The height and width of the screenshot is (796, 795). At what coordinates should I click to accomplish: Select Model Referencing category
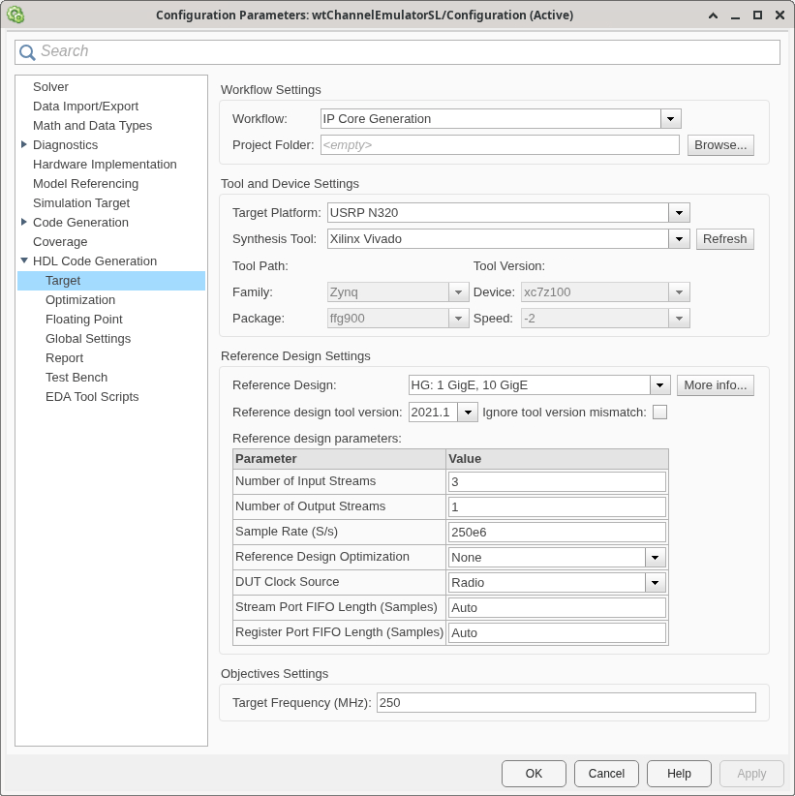click(x=85, y=183)
